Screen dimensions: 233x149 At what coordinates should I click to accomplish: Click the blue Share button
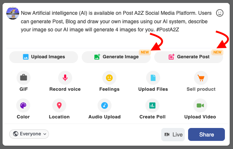[x=206, y=135]
